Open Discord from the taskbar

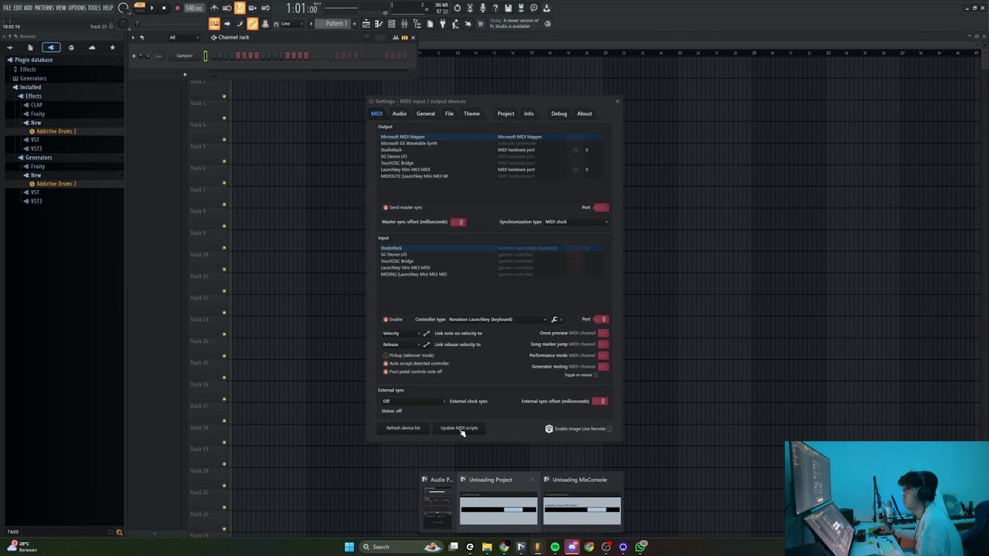point(572,547)
